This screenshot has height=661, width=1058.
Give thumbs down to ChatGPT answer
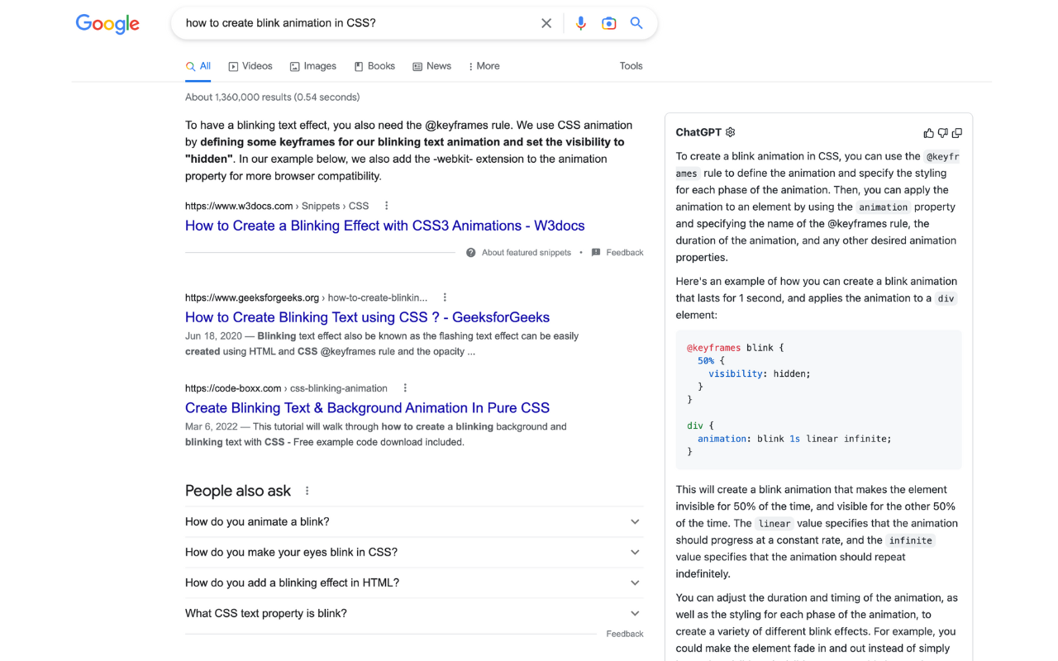coord(942,133)
